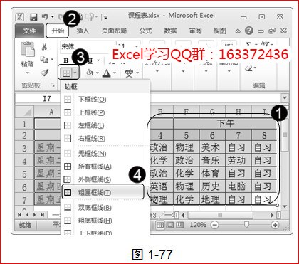The image size is (299, 264).
Task: Click cell containing 英语
Action: click(161, 186)
